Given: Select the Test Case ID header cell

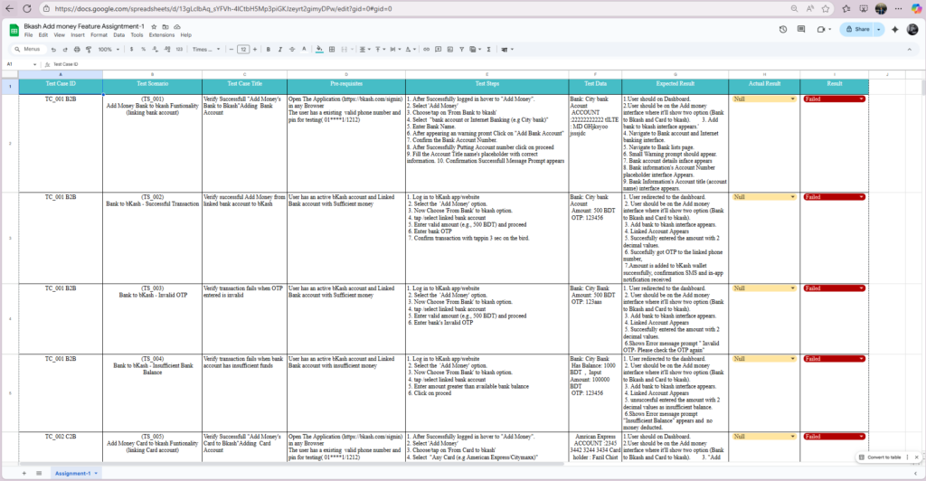Looking at the screenshot, I should [x=61, y=86].
